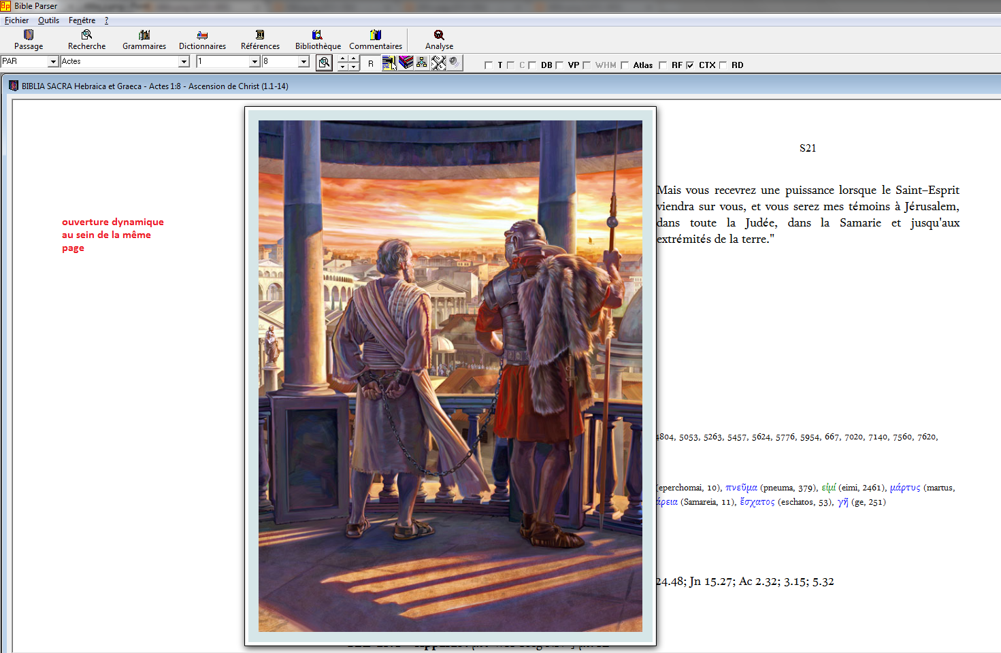Click the first stepper's down arrow

343,67
